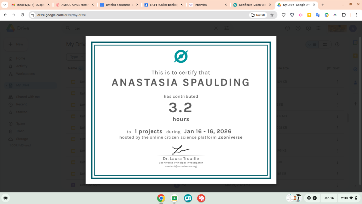Image resolution: width=362 pixels, height=204 pixels.
Task: Open Chrome from the shelf
Action: tap(161, 198)
